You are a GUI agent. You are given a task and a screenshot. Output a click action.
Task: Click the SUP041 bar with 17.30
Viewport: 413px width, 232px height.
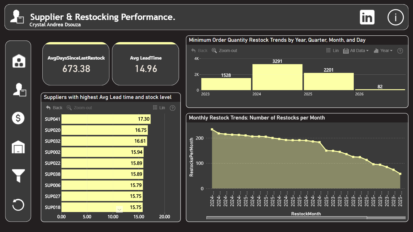(106, 119)
